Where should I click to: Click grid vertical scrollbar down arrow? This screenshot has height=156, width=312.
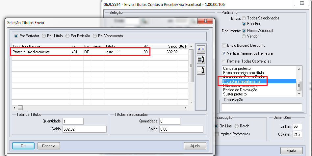pos(191,102)
